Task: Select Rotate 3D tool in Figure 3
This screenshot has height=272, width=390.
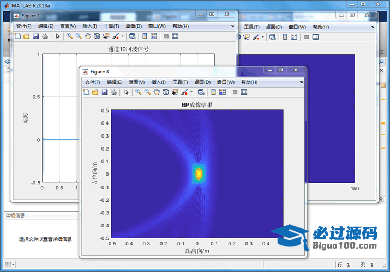Action: (166, 92)
